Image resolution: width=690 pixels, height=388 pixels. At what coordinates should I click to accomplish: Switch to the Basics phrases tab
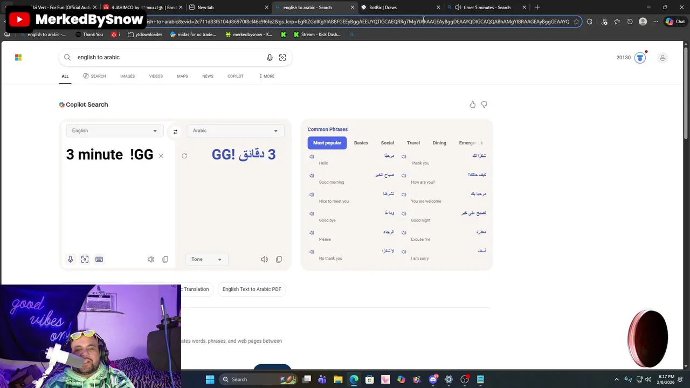(x=361, y=143)
